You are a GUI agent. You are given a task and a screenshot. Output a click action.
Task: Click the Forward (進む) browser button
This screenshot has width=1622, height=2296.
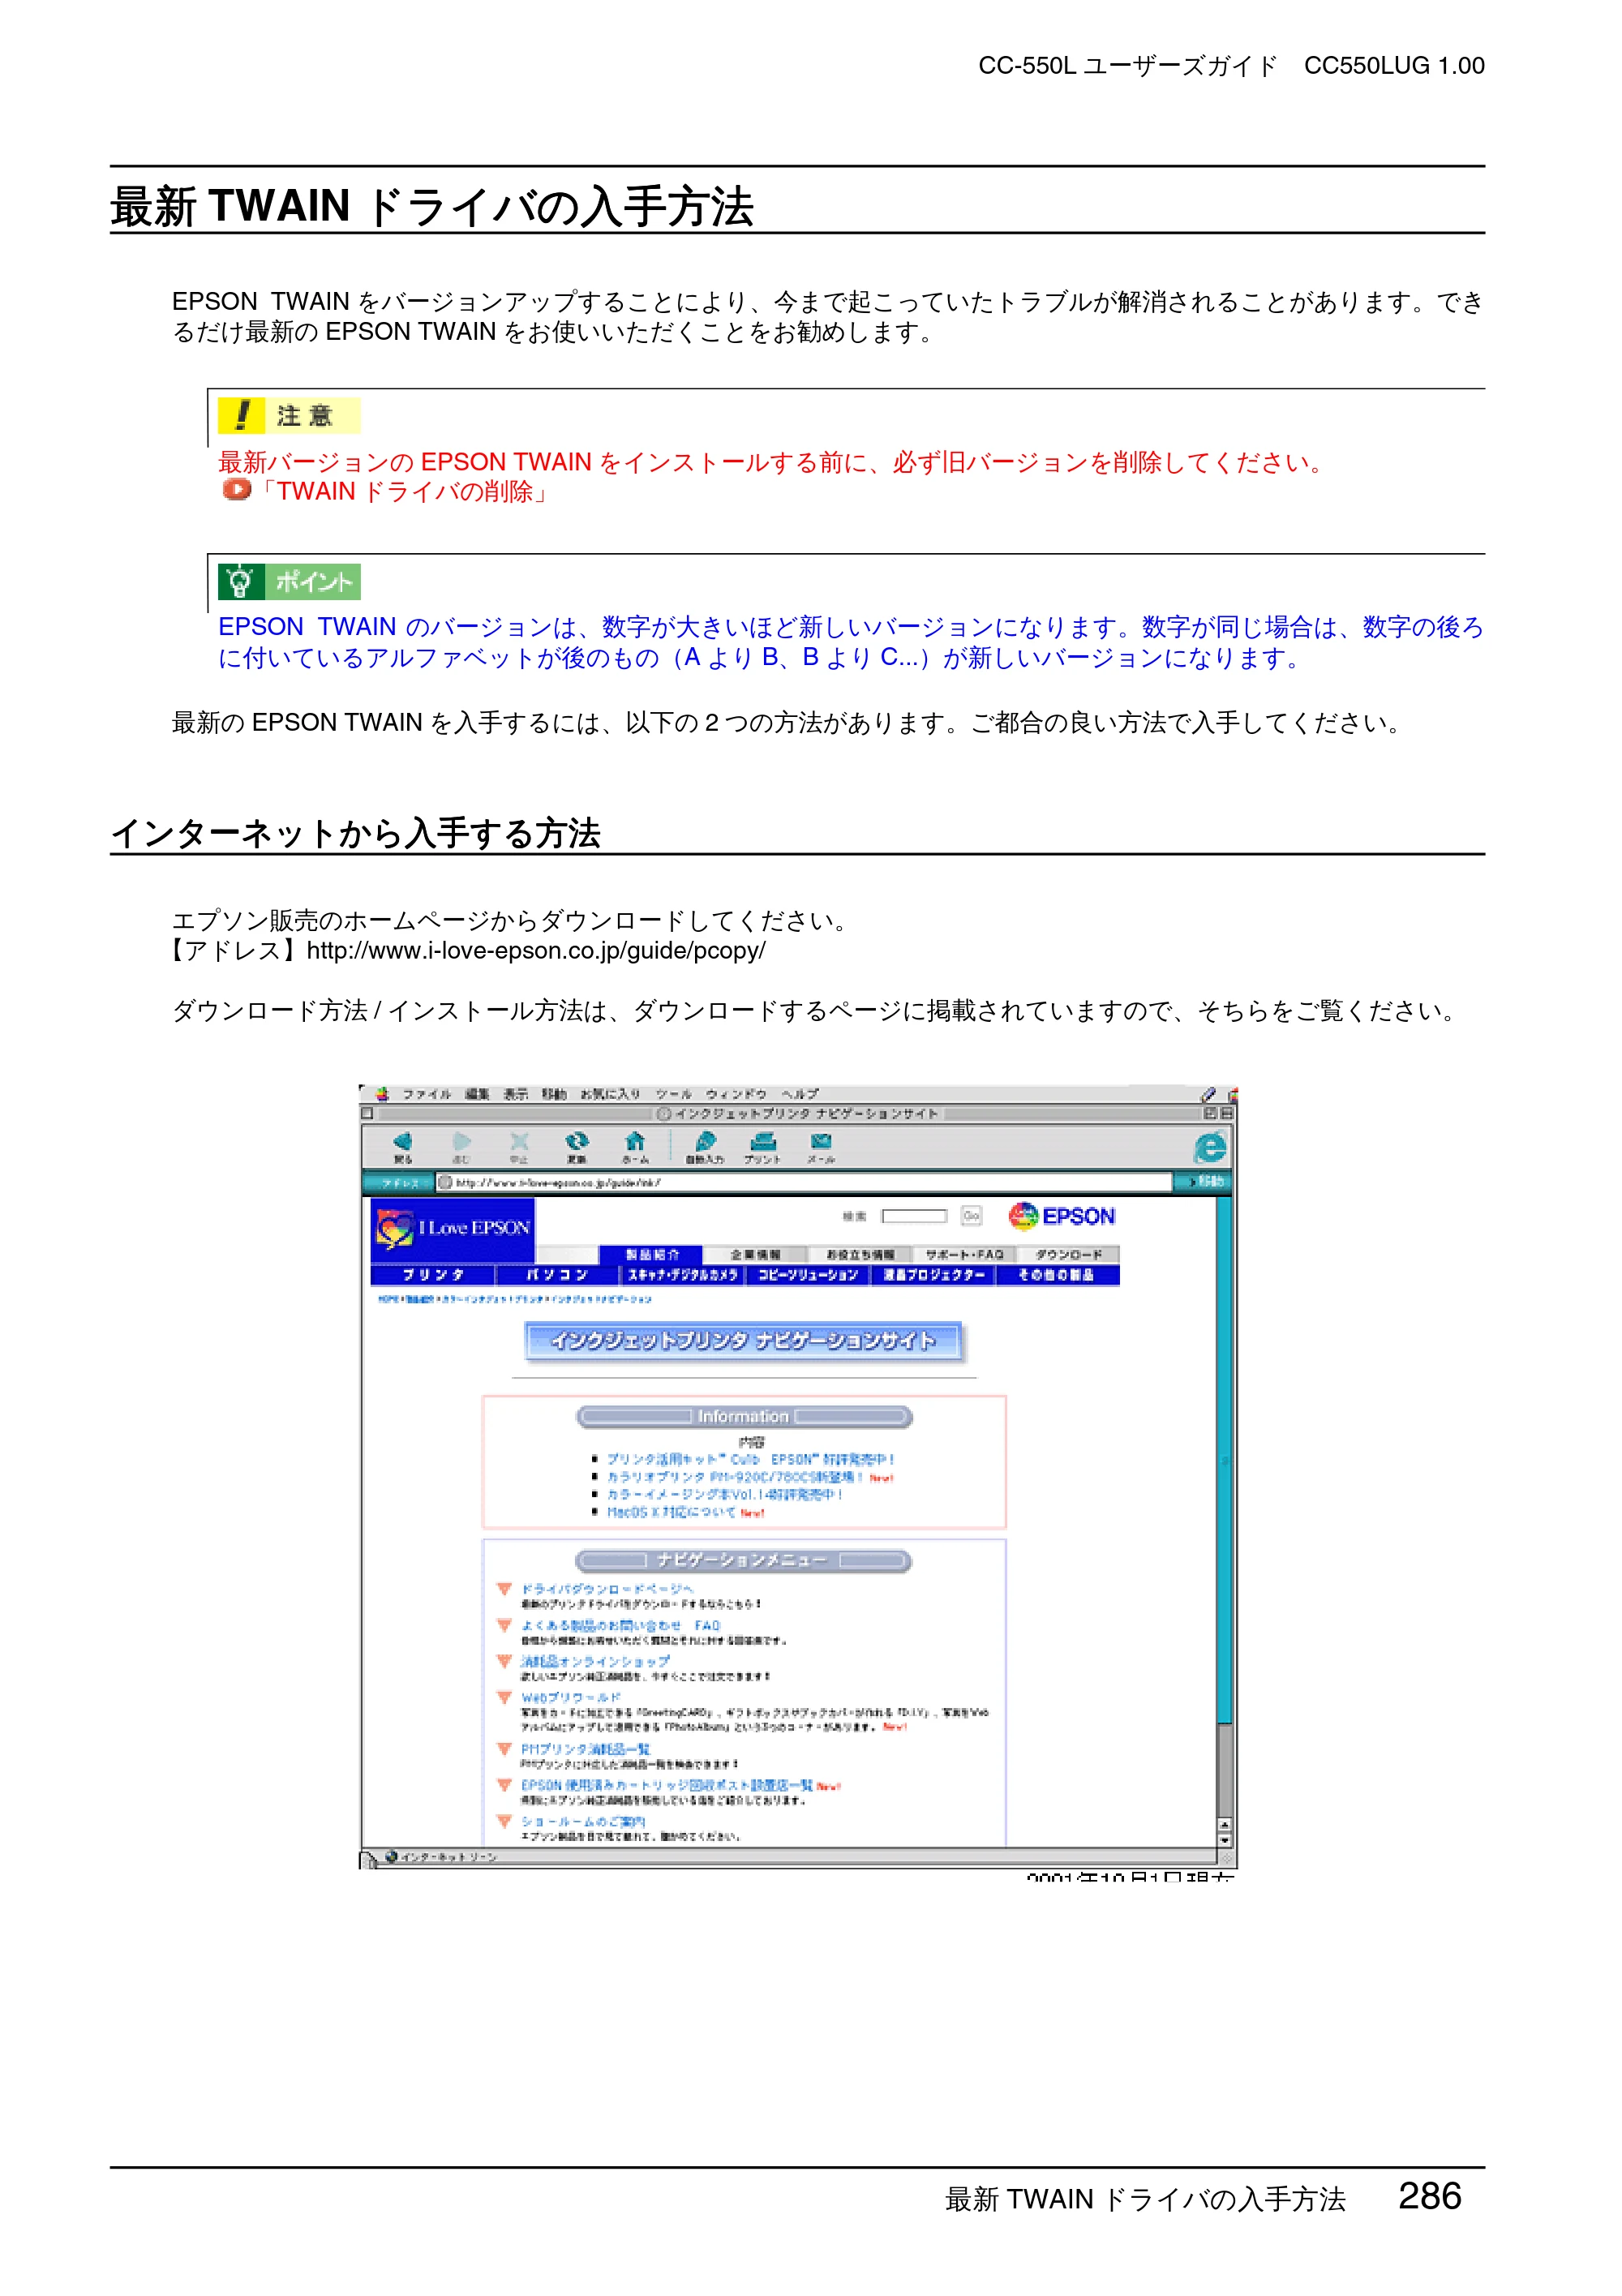461,1147
